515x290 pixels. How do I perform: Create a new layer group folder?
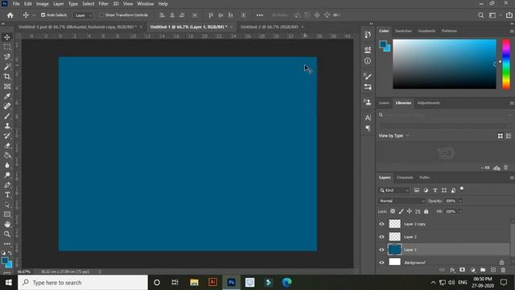pos(483,270)
